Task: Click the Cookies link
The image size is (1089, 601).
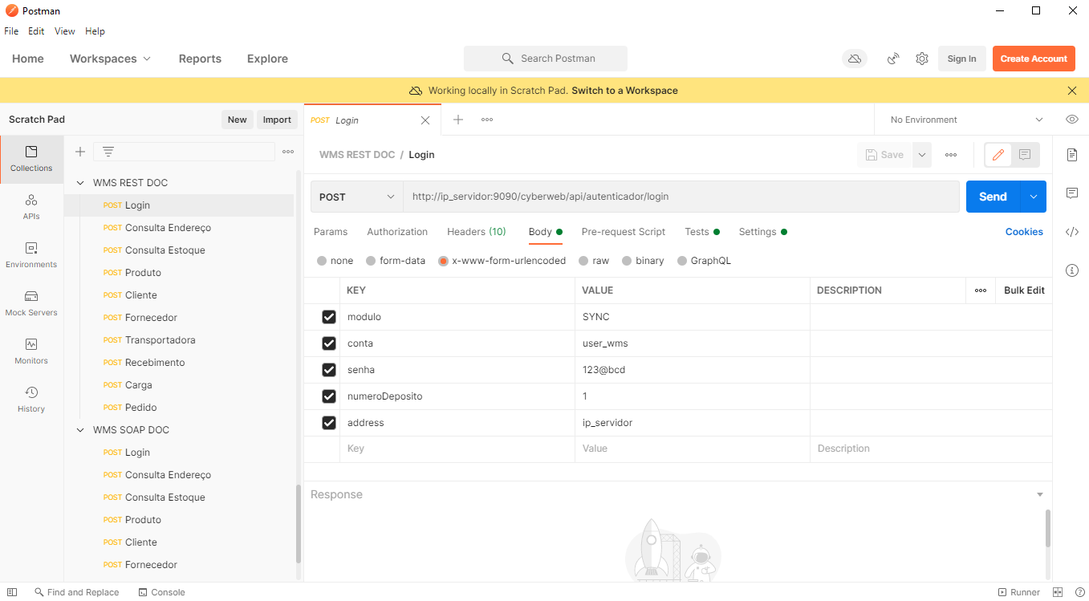Action: 1024,232
